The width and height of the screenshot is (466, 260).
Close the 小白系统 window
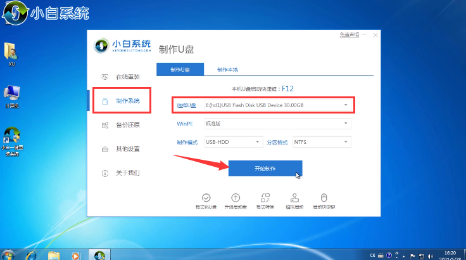click(x=375, y=35)
